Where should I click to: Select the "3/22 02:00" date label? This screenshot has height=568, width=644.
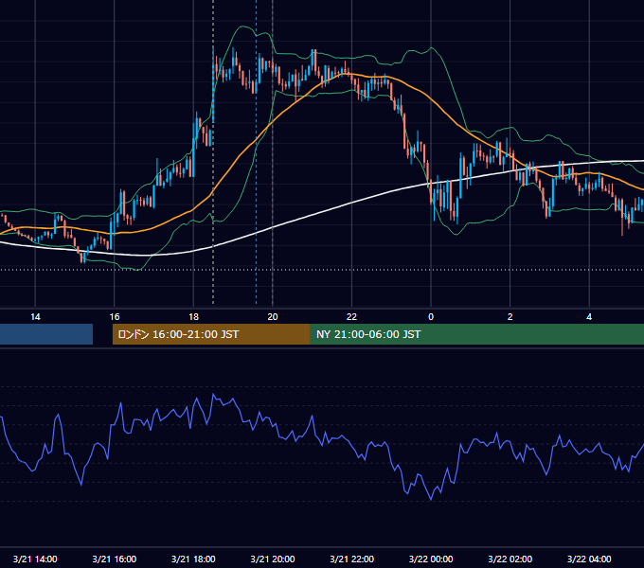510,559
